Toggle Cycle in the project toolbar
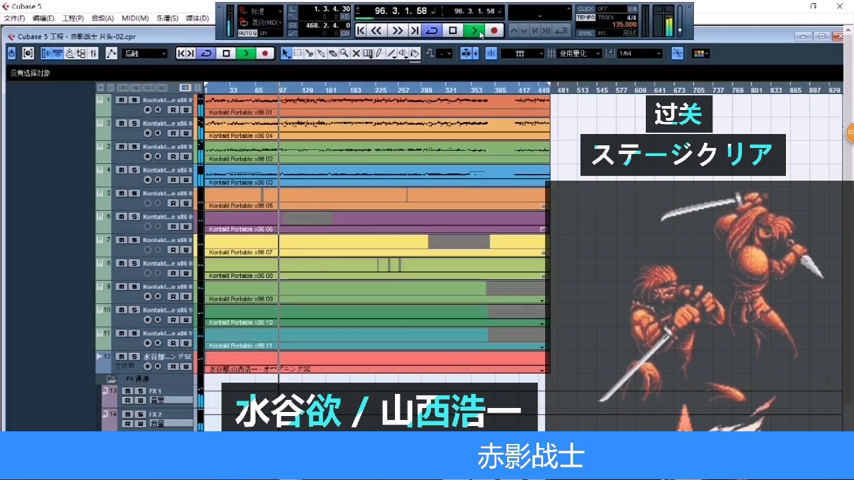This screenshot has width=854, height=480. (206, 53)
